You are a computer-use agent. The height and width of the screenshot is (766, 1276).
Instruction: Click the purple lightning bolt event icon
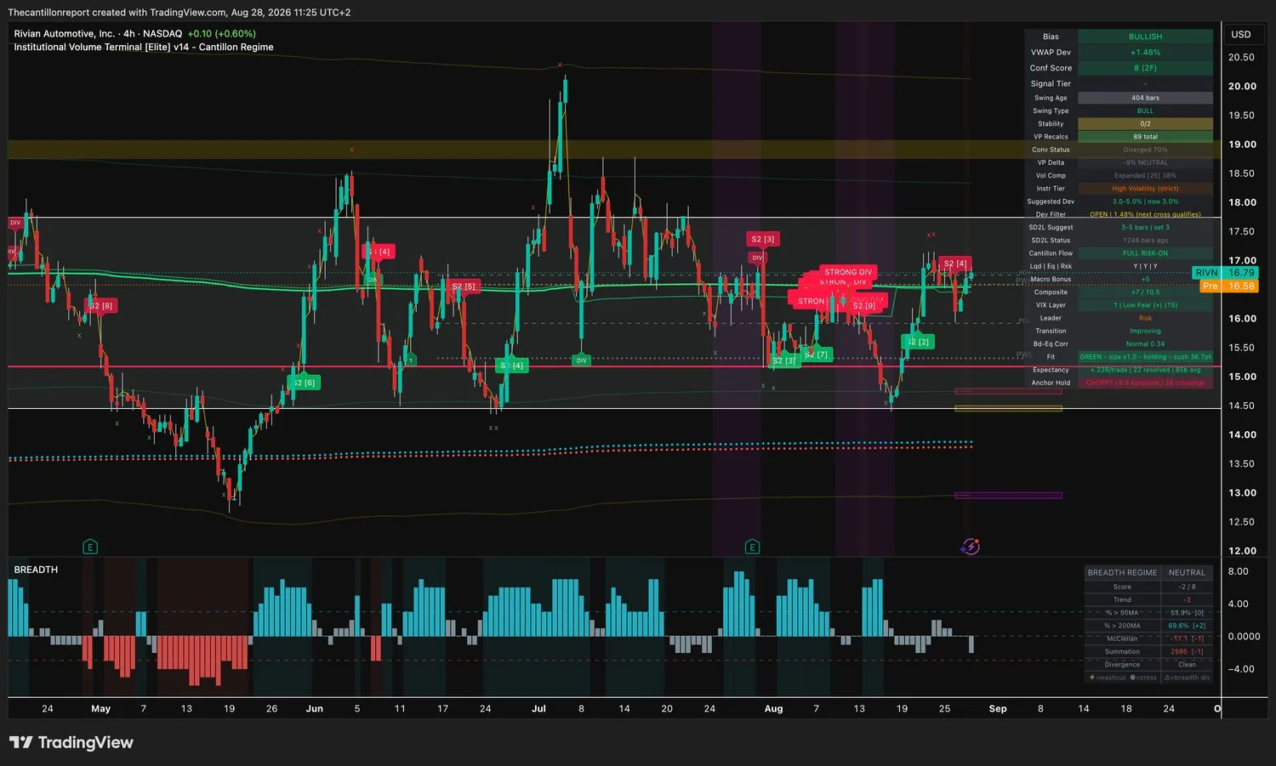[970, 547]
